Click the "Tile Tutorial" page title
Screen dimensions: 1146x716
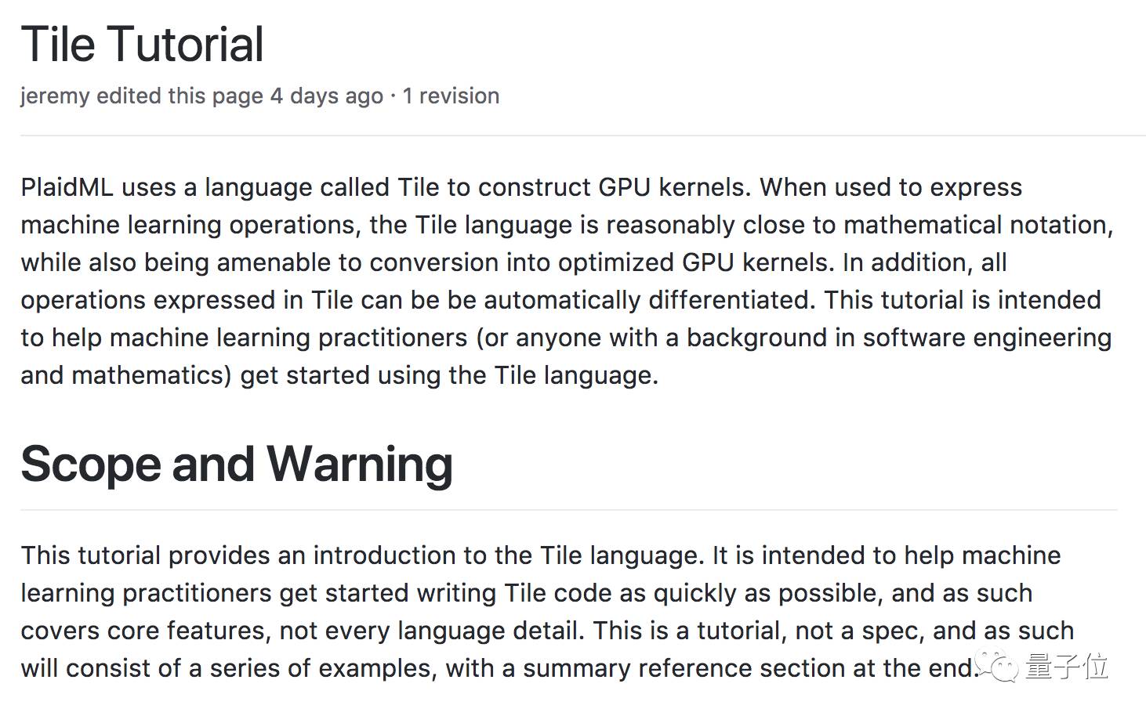point(142,45)
